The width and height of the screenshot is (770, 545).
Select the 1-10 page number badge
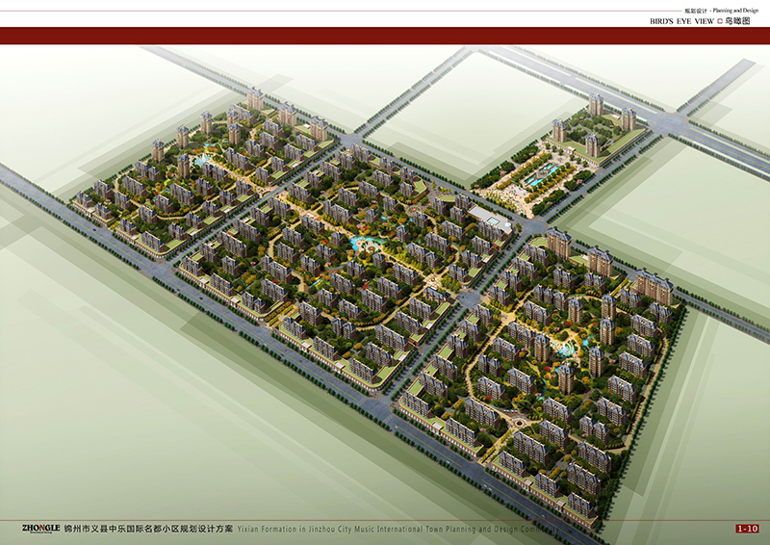click(747, 529)
